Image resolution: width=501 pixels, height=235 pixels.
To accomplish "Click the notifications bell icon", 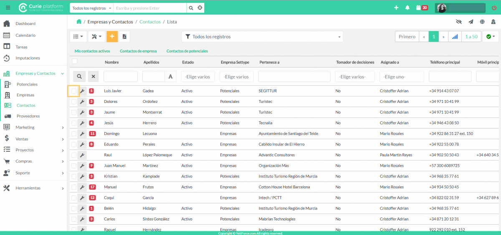I will click(407, 8).
